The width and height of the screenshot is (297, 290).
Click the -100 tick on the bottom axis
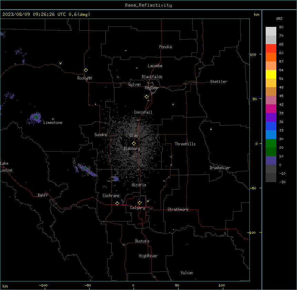[43, 285]
